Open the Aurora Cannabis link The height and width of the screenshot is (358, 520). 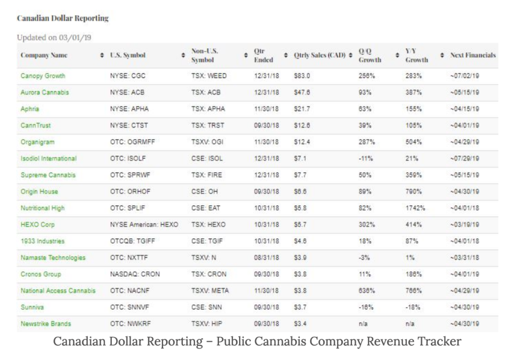coord(45,92)
